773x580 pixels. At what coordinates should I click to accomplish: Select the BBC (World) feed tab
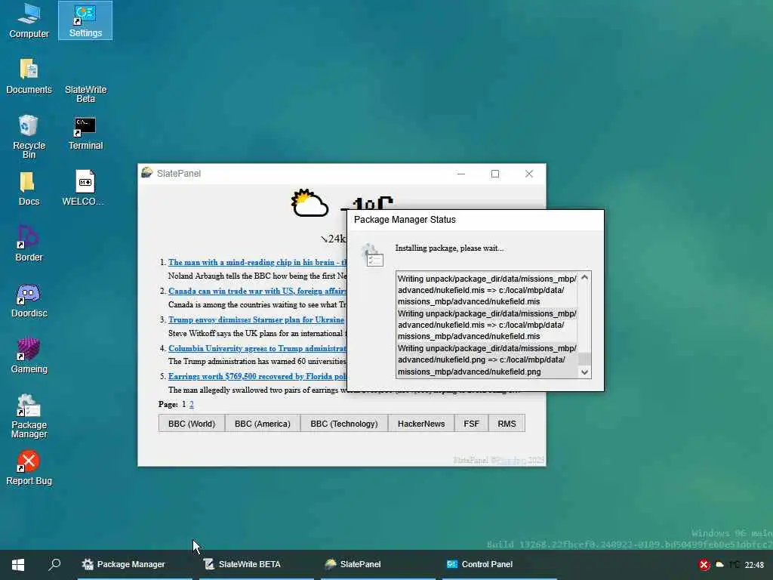click(x=191, y=424)
